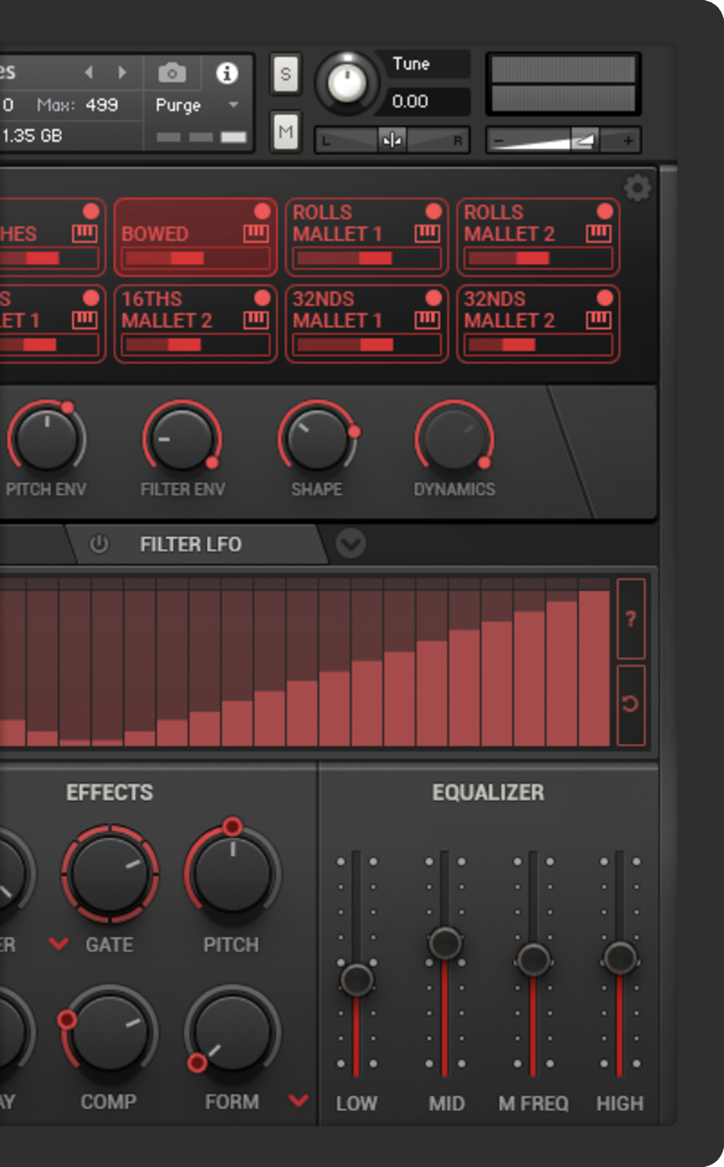Click the DYNAMICS knob

click(x=454, y=439)
